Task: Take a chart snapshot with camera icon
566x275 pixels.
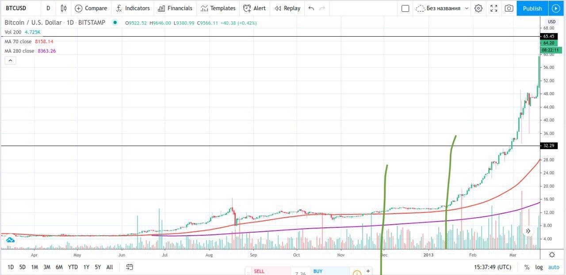Action: click(509, 8)
